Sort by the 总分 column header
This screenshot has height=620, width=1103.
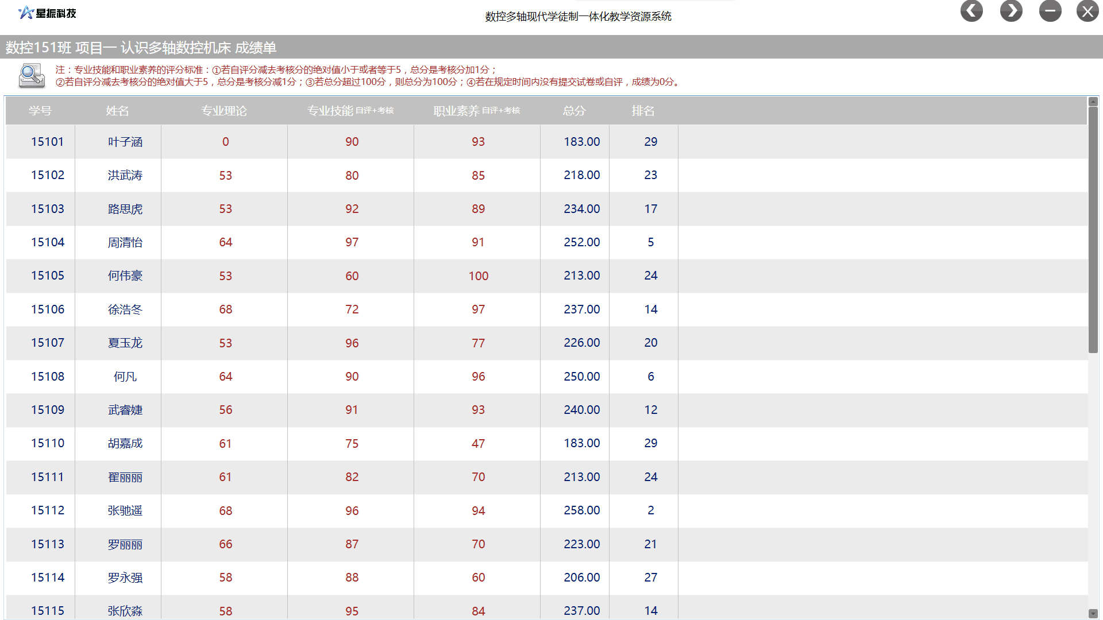[x=574, y=111]
